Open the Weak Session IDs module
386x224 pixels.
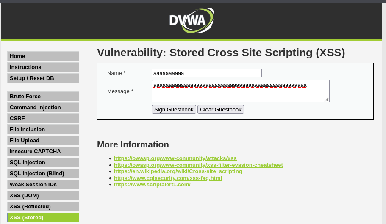43,185
